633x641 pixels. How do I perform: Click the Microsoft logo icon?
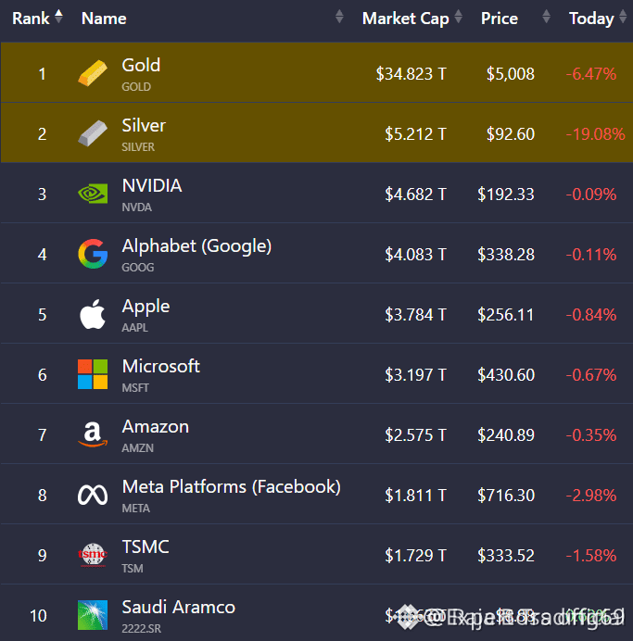[x=93, y=374]
